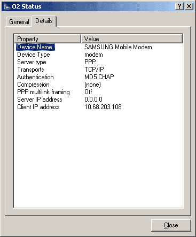Switch to the General tab
The height and width of the screenshot is (237, 196).
pos(19,22)
